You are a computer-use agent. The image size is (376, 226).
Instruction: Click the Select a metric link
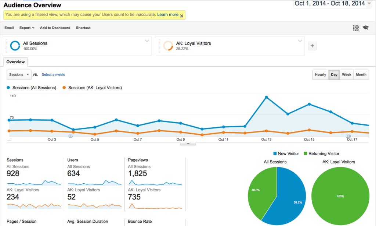[x=53, y=74]
